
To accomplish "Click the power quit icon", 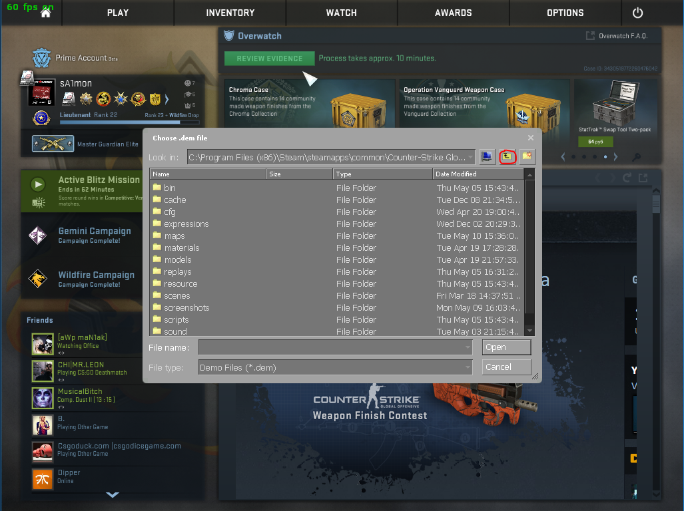I will tap(637, 13).
